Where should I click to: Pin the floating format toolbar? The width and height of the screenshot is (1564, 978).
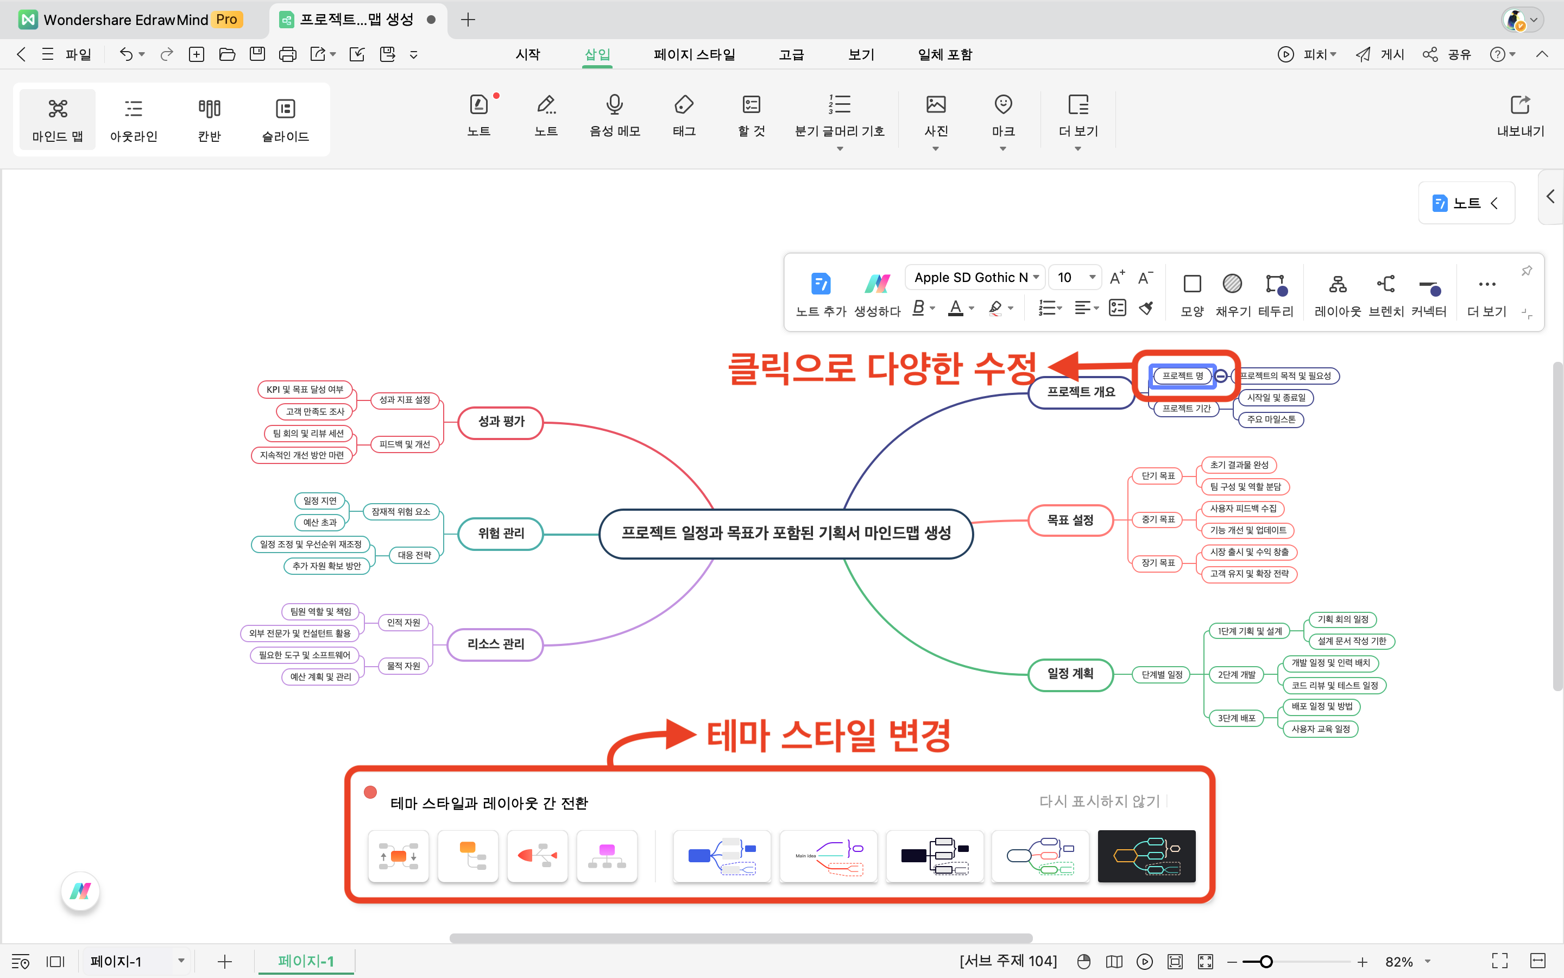point(1527,271)
